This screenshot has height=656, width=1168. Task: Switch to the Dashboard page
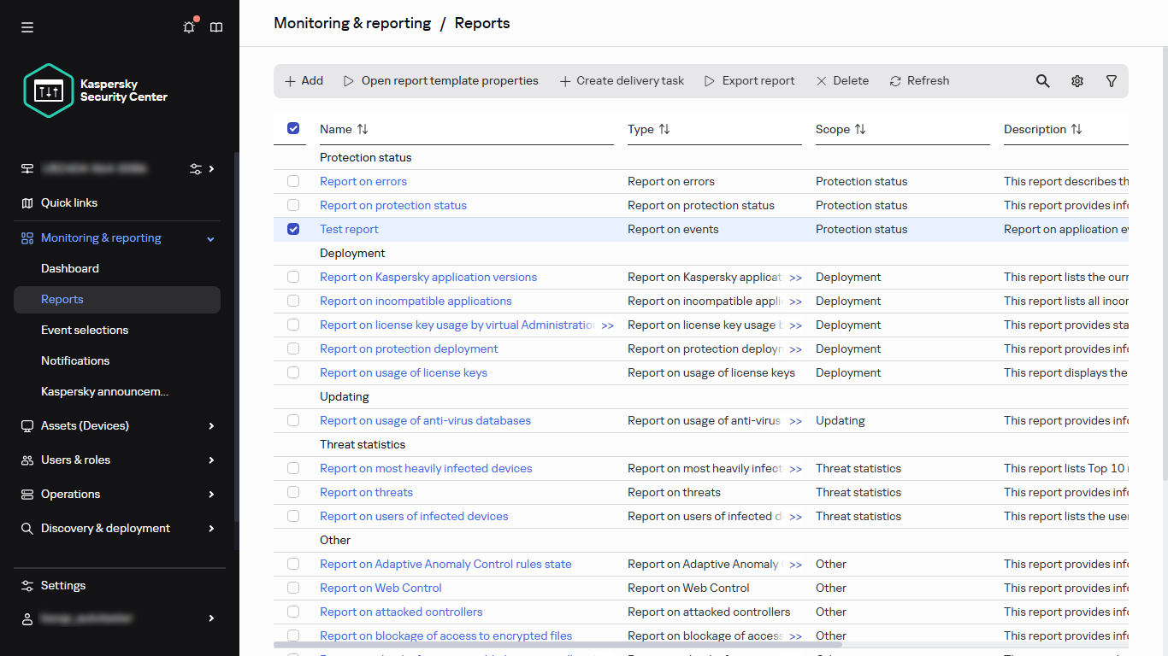70,268
